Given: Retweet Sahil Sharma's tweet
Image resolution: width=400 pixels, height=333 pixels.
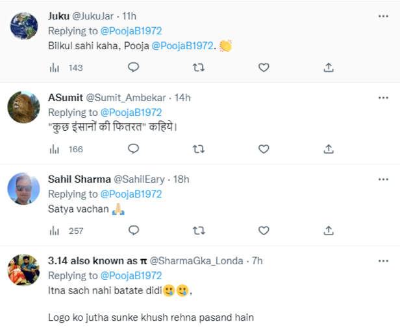Looking at the screenshot, I should [199, 230].
